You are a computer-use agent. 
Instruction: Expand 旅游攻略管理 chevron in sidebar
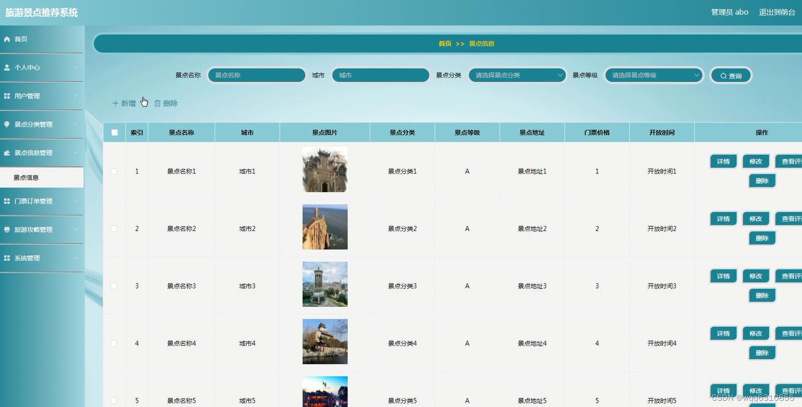[76, 229]
